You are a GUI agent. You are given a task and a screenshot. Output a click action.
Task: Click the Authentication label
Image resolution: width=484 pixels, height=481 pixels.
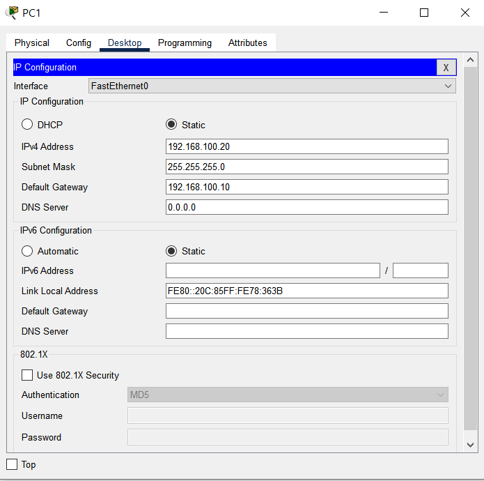[x=50, y=395]
